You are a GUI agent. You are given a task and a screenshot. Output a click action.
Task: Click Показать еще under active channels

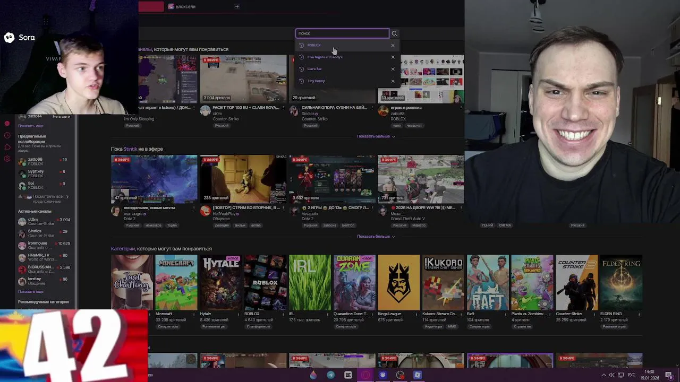[31, 292]
